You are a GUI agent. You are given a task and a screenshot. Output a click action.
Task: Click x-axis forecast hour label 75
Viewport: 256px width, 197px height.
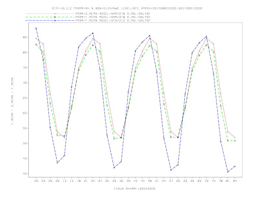coord(214,181)
